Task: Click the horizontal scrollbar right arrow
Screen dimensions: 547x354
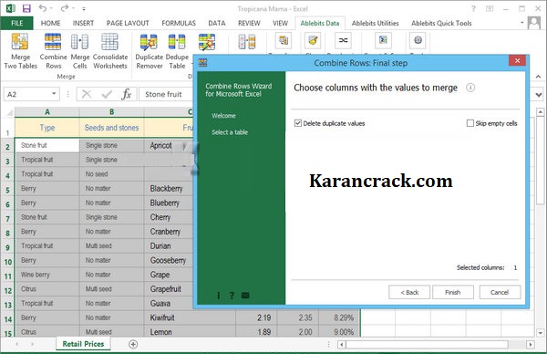Action: tap(531, 345)
